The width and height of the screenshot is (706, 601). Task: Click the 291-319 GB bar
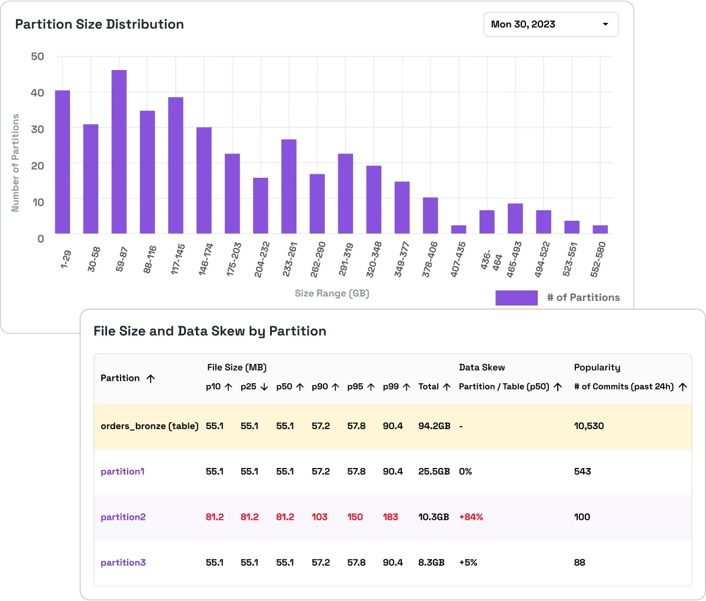(x=345, y=194)
